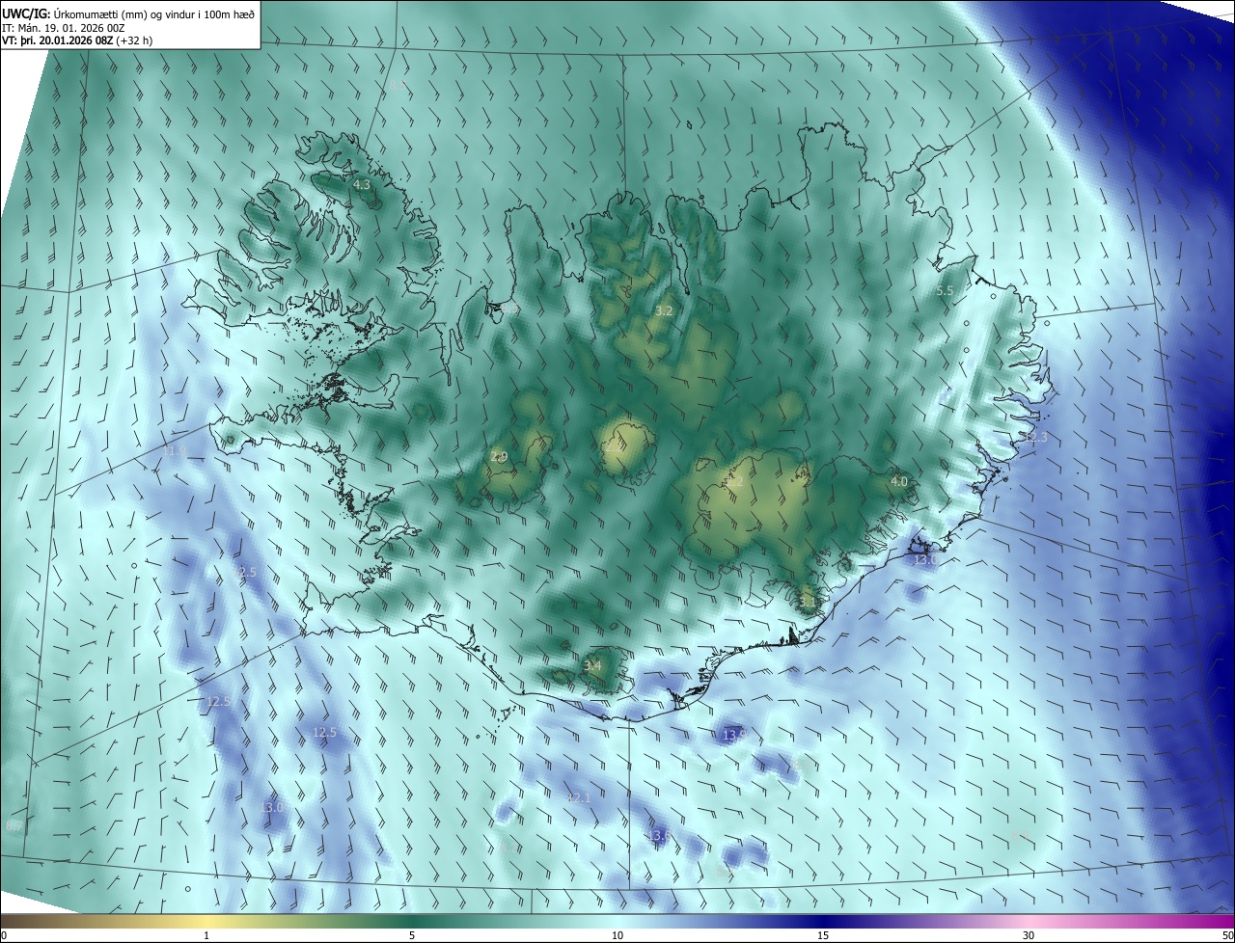
Task: Click the 2.9 value label on Langjökull glacier
Action: pyautogui.click(x=499, y=457)
